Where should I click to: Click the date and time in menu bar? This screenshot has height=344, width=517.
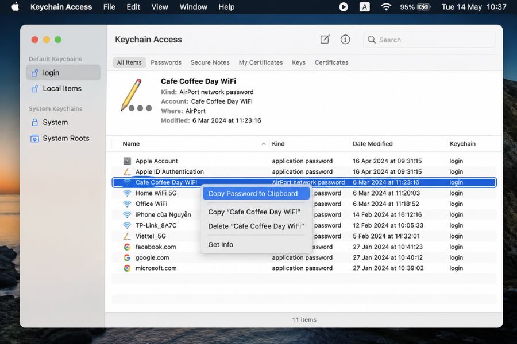[x=474, y=7]
